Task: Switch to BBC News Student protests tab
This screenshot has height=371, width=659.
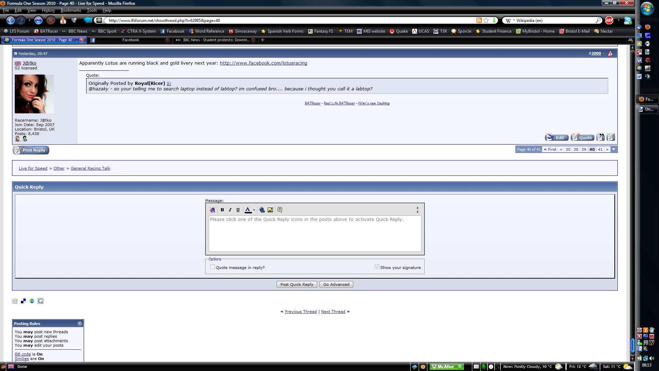Action: click(216, 40)
